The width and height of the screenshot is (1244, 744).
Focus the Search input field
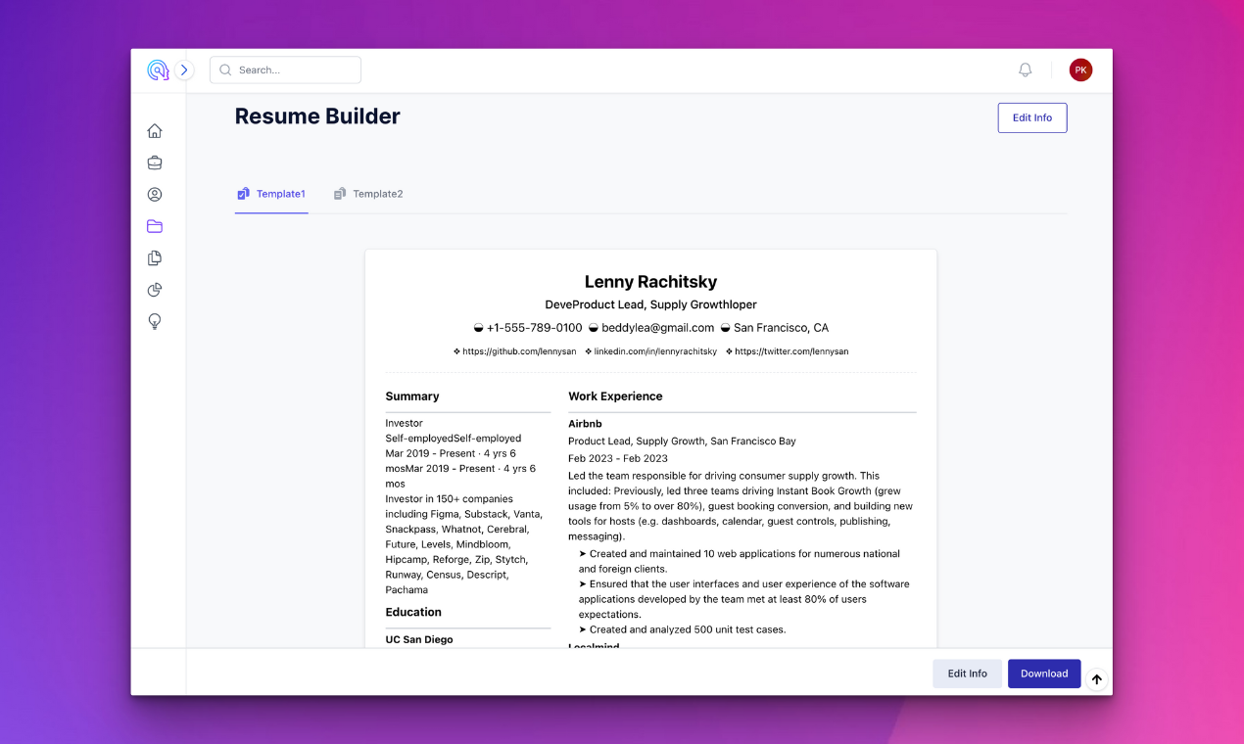click(285, 70)
